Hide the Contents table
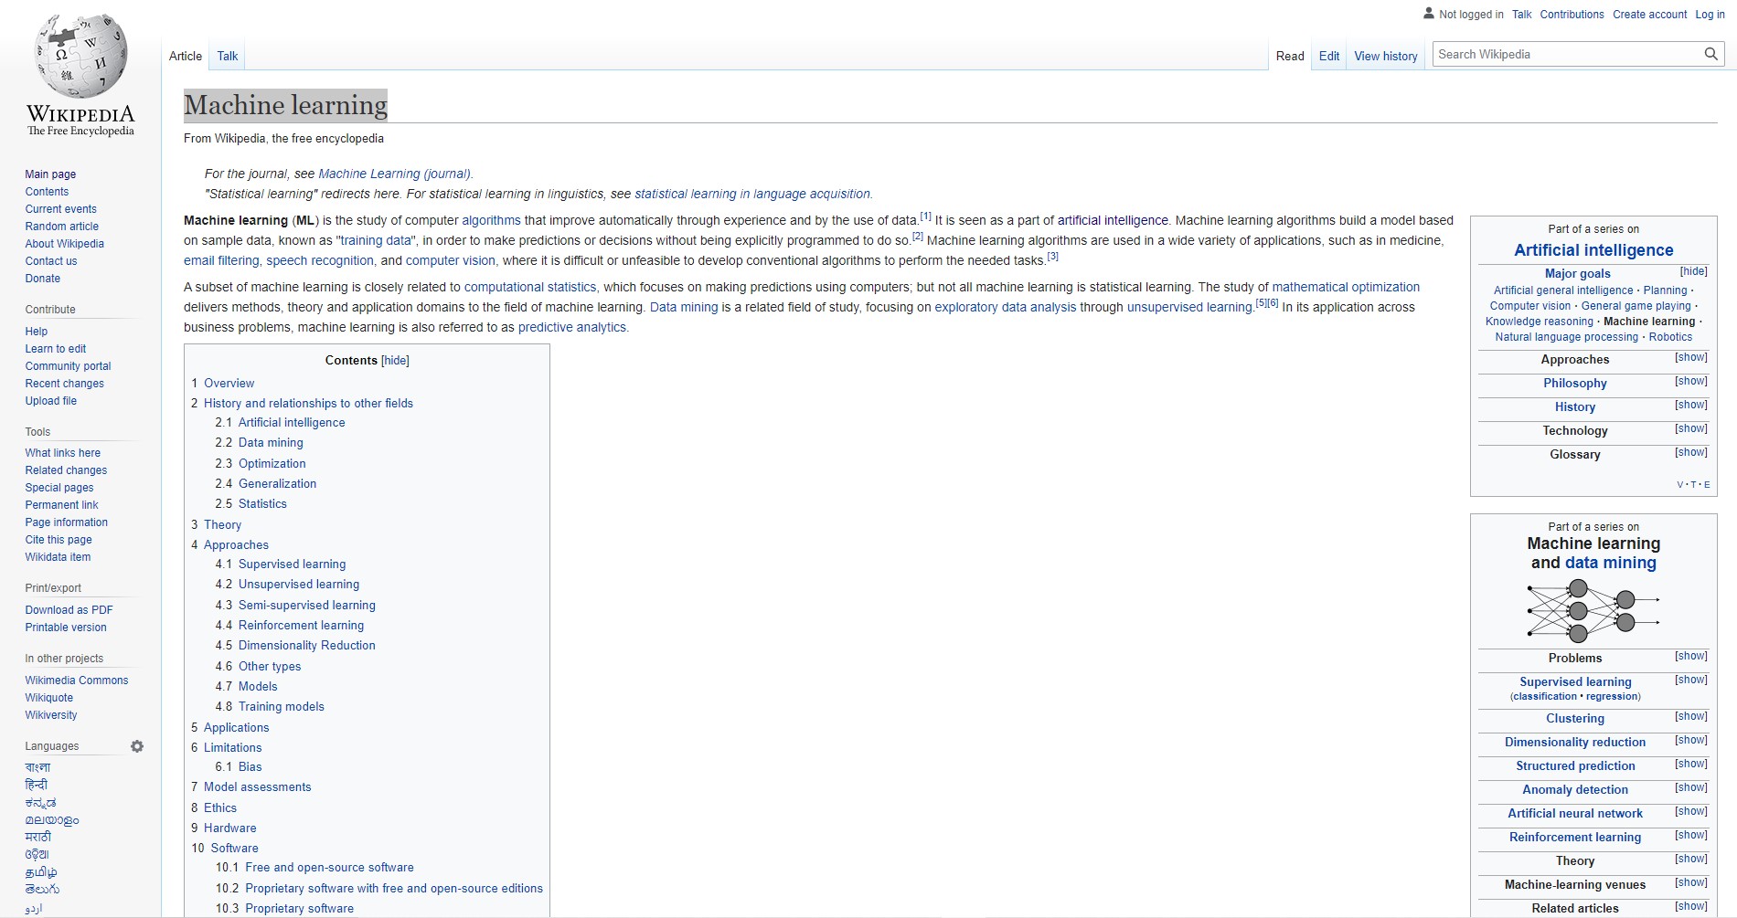Viewport: 1737px width, 918px height. pyautogui.click(x=395, y=360)
